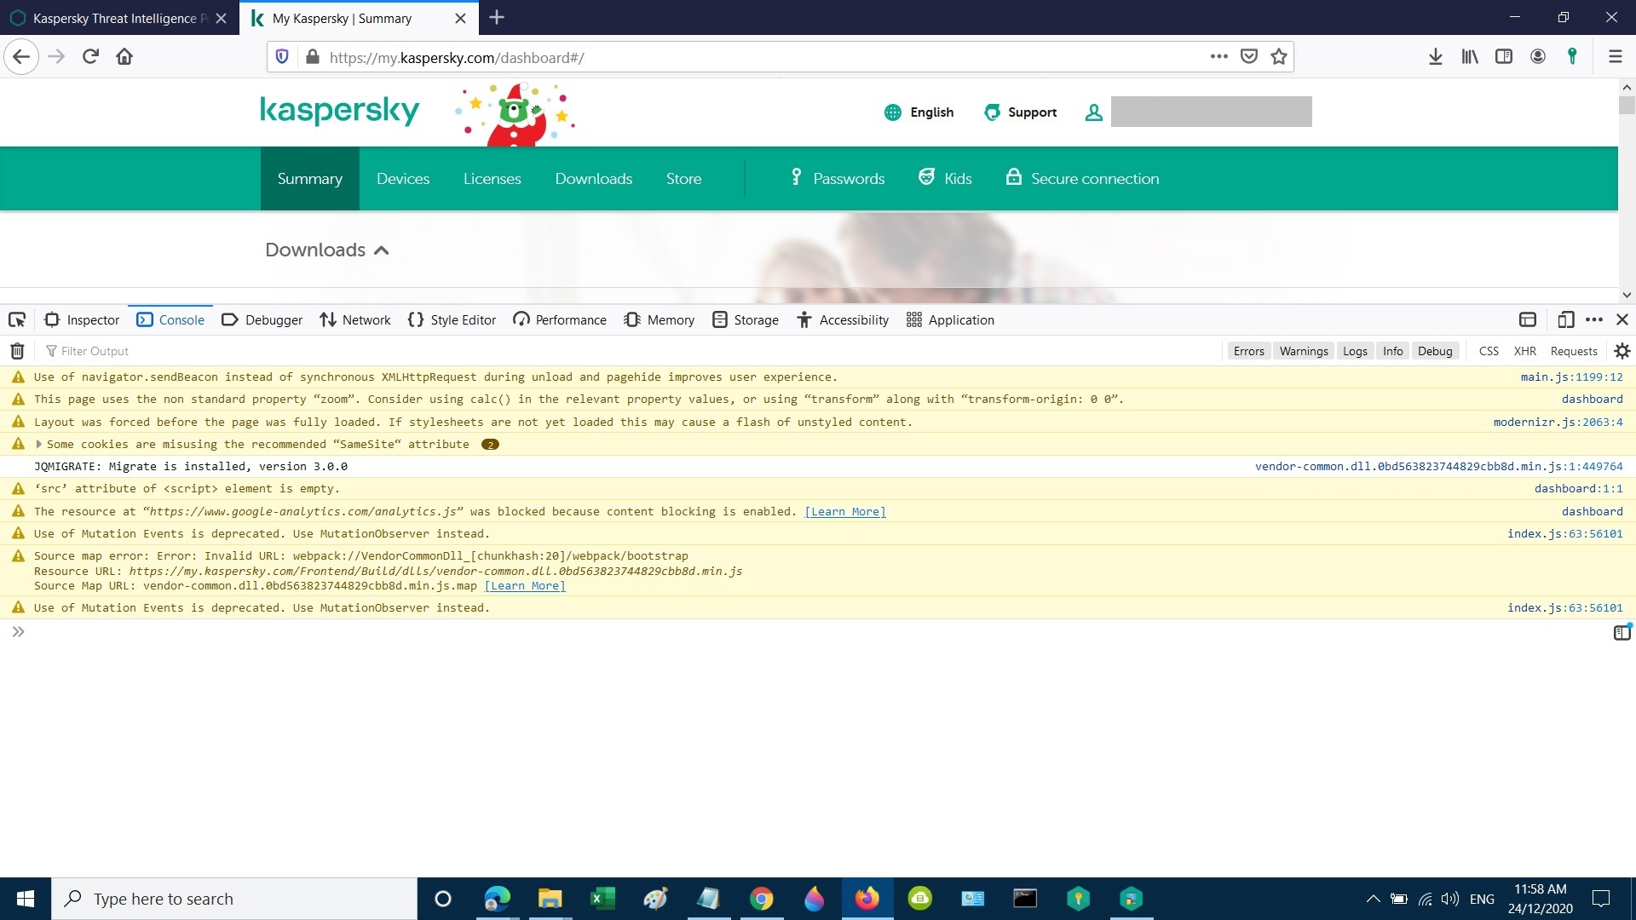The image size is (1636, 920).
Task: Open Devices in Kaspersky navigation
Action: coord(403,179)
